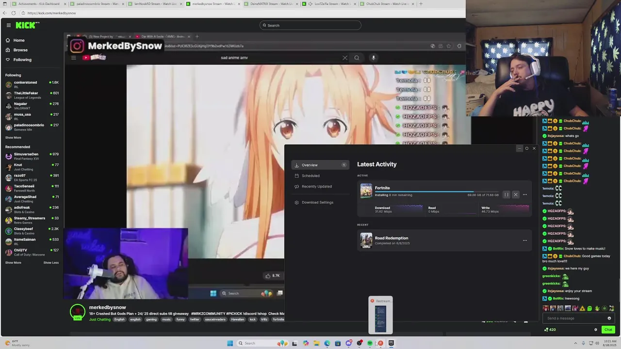Click the music stream tag
The image size is (621, 349).
(x=166, y=319)
